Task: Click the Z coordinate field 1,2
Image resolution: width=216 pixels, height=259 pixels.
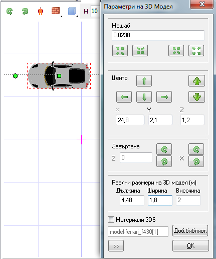Action: [192, 120]
